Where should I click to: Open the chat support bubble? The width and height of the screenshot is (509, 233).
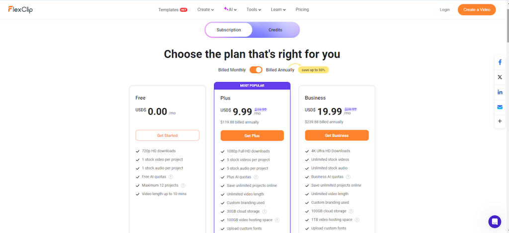pos(495,222)
